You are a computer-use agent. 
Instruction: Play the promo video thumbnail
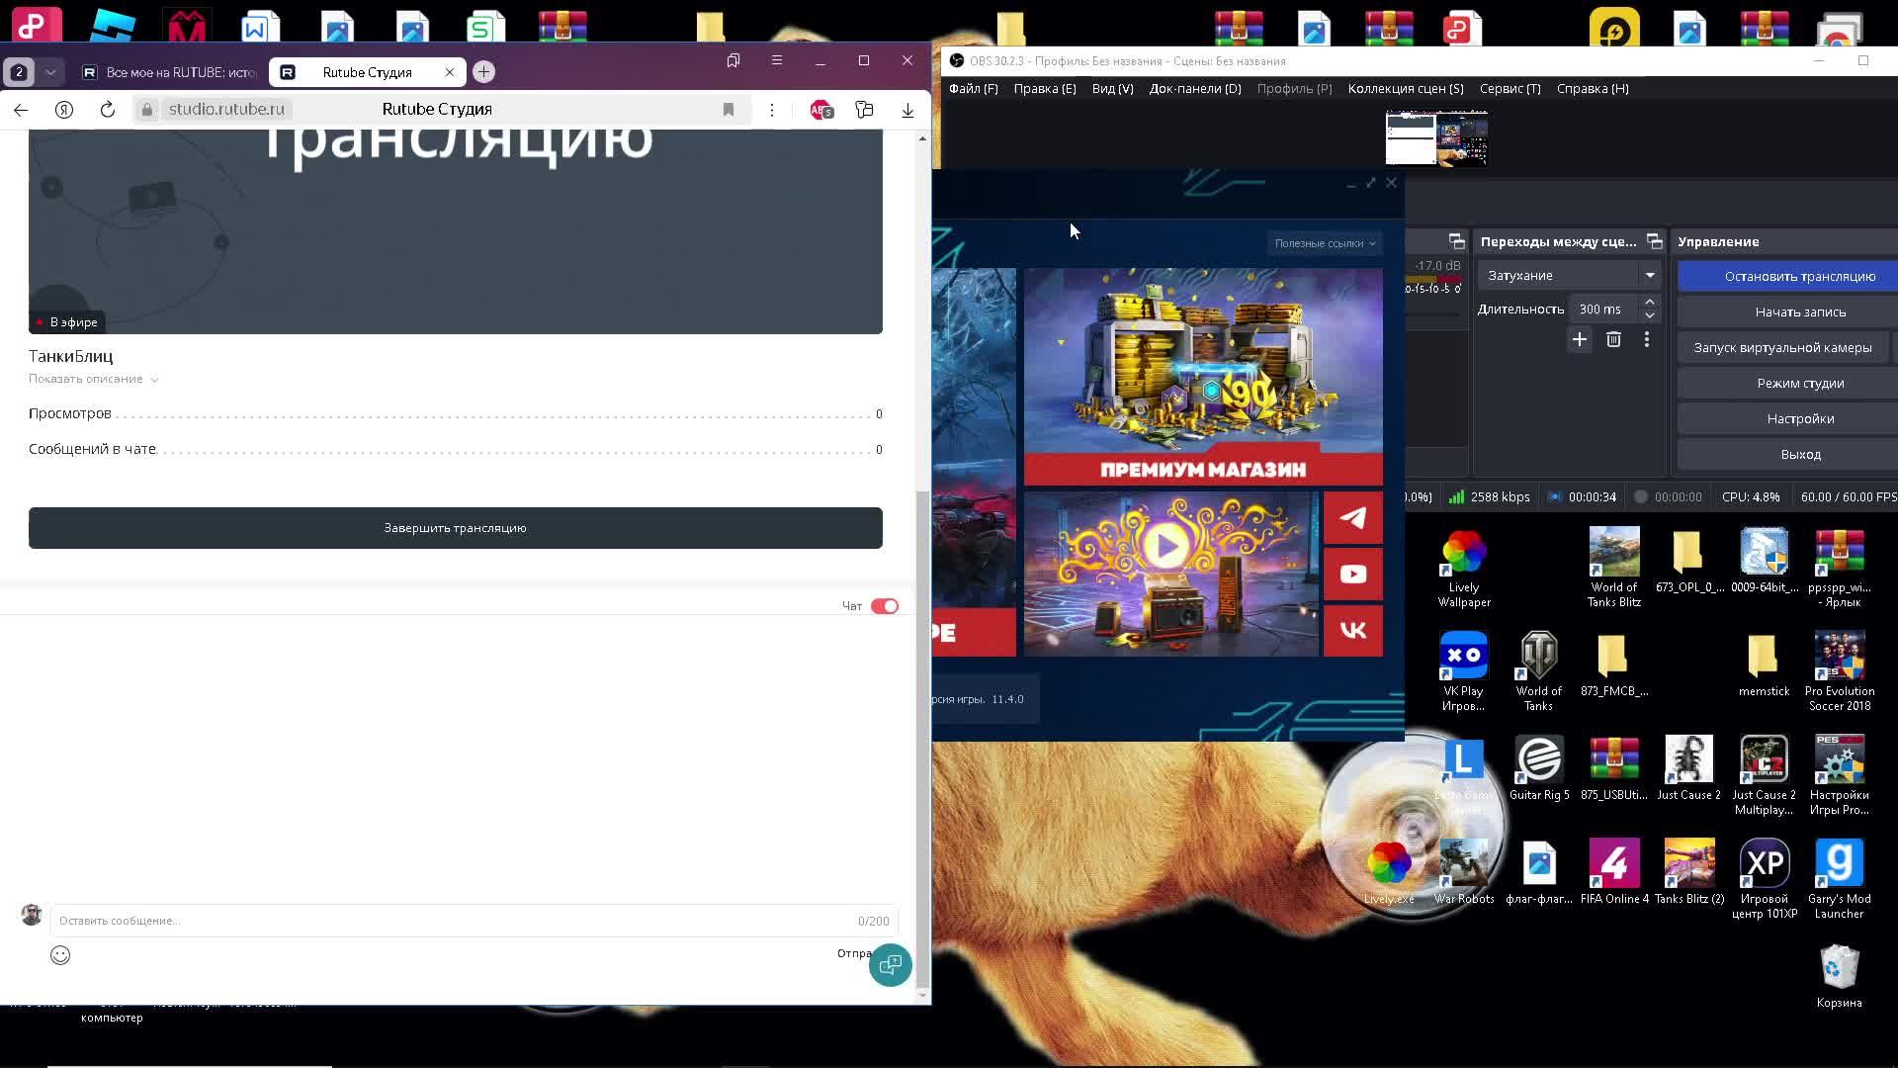coord(1167,546)
